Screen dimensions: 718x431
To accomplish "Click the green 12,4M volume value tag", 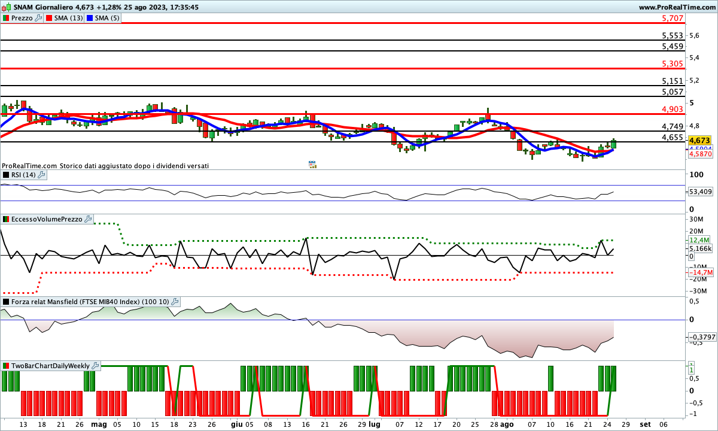I will pyautogui.click(x=699, y=239).
